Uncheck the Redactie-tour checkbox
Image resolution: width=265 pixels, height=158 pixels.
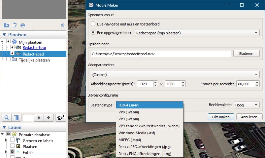tap(12, 47)
